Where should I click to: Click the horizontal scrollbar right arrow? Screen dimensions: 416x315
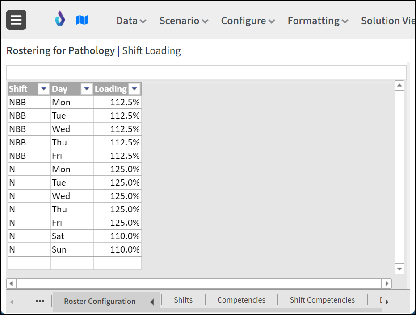tap(387, 283)
